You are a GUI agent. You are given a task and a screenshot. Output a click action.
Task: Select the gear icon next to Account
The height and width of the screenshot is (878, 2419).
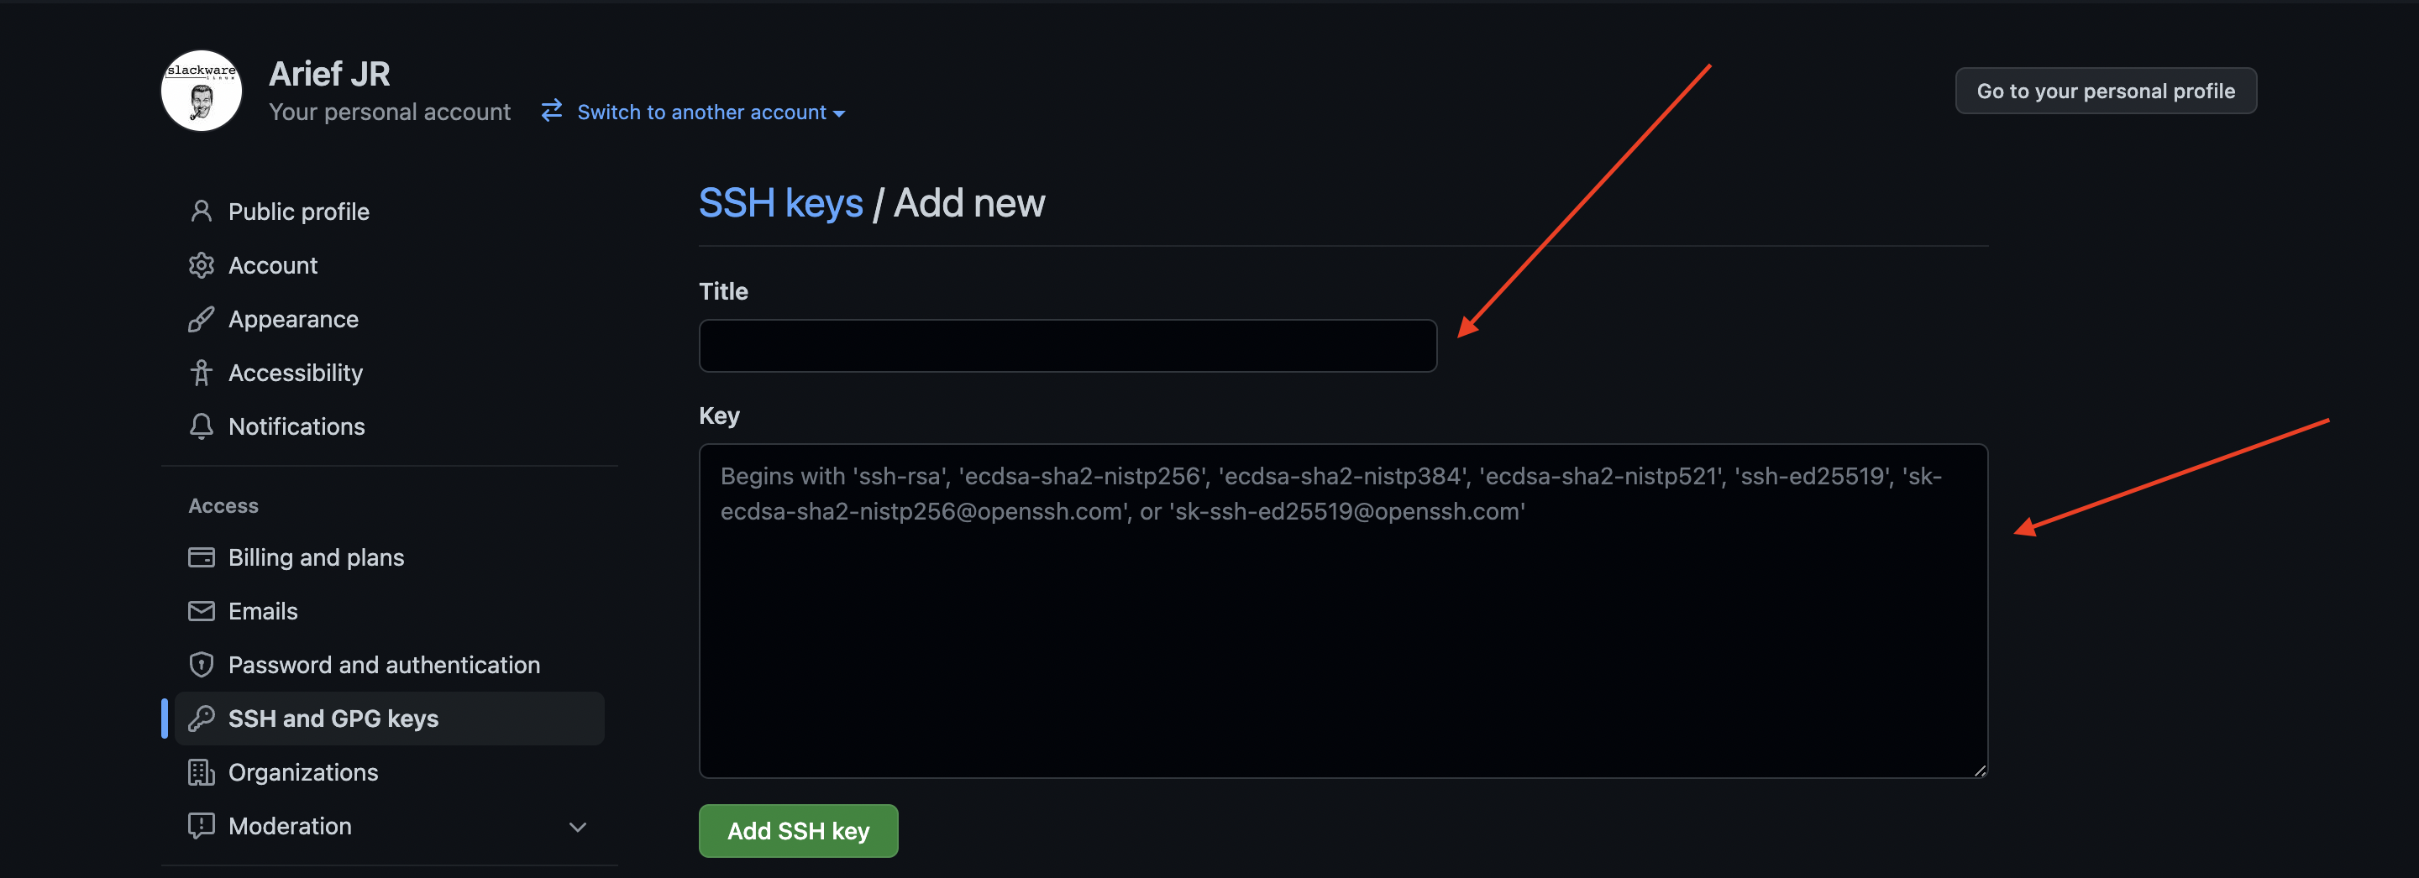coord(202,264)
